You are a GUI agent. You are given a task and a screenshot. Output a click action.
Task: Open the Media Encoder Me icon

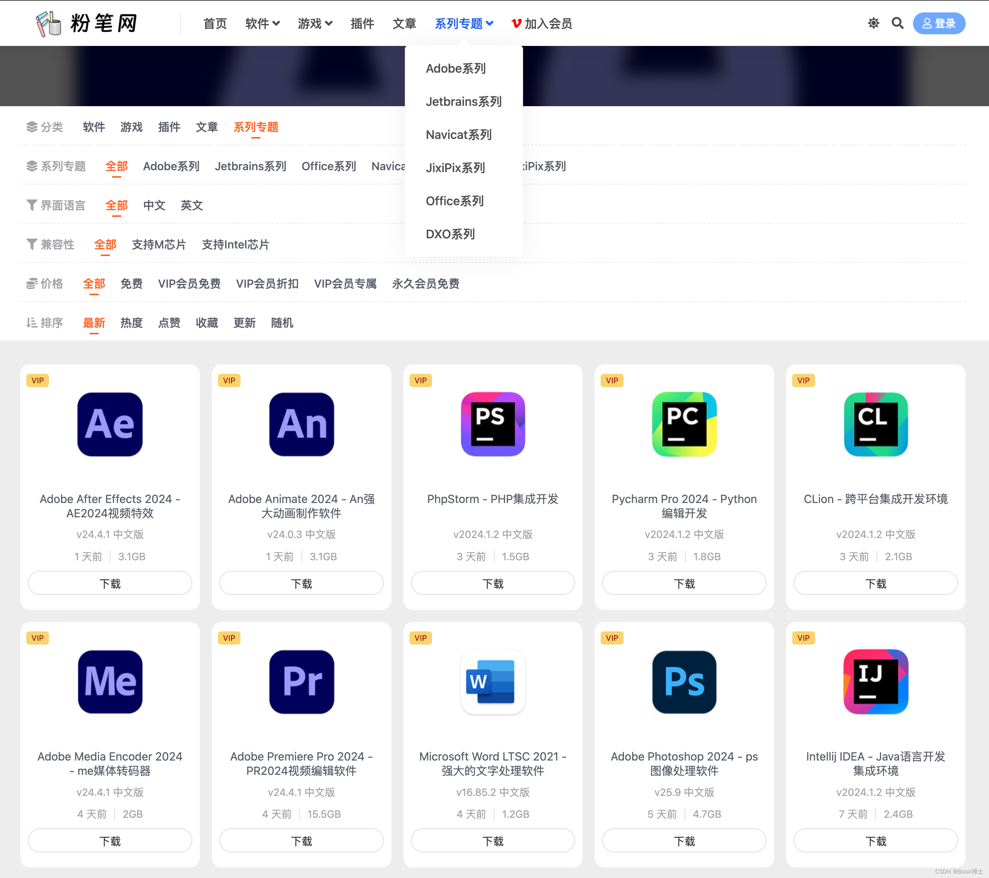(x=110, y=681)
